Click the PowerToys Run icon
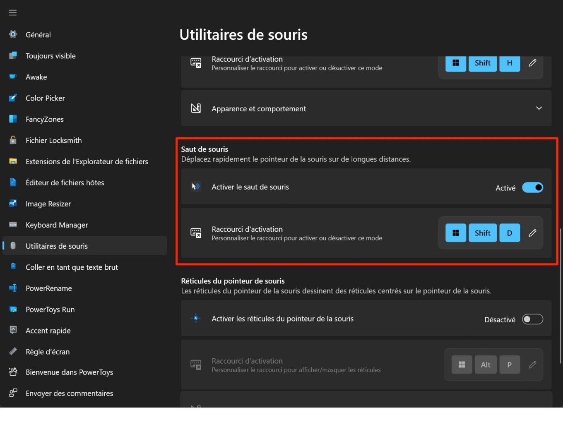This screenshot has height=422, width=563. 13,309
